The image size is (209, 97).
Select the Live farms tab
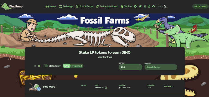click(x=66, y=66)
